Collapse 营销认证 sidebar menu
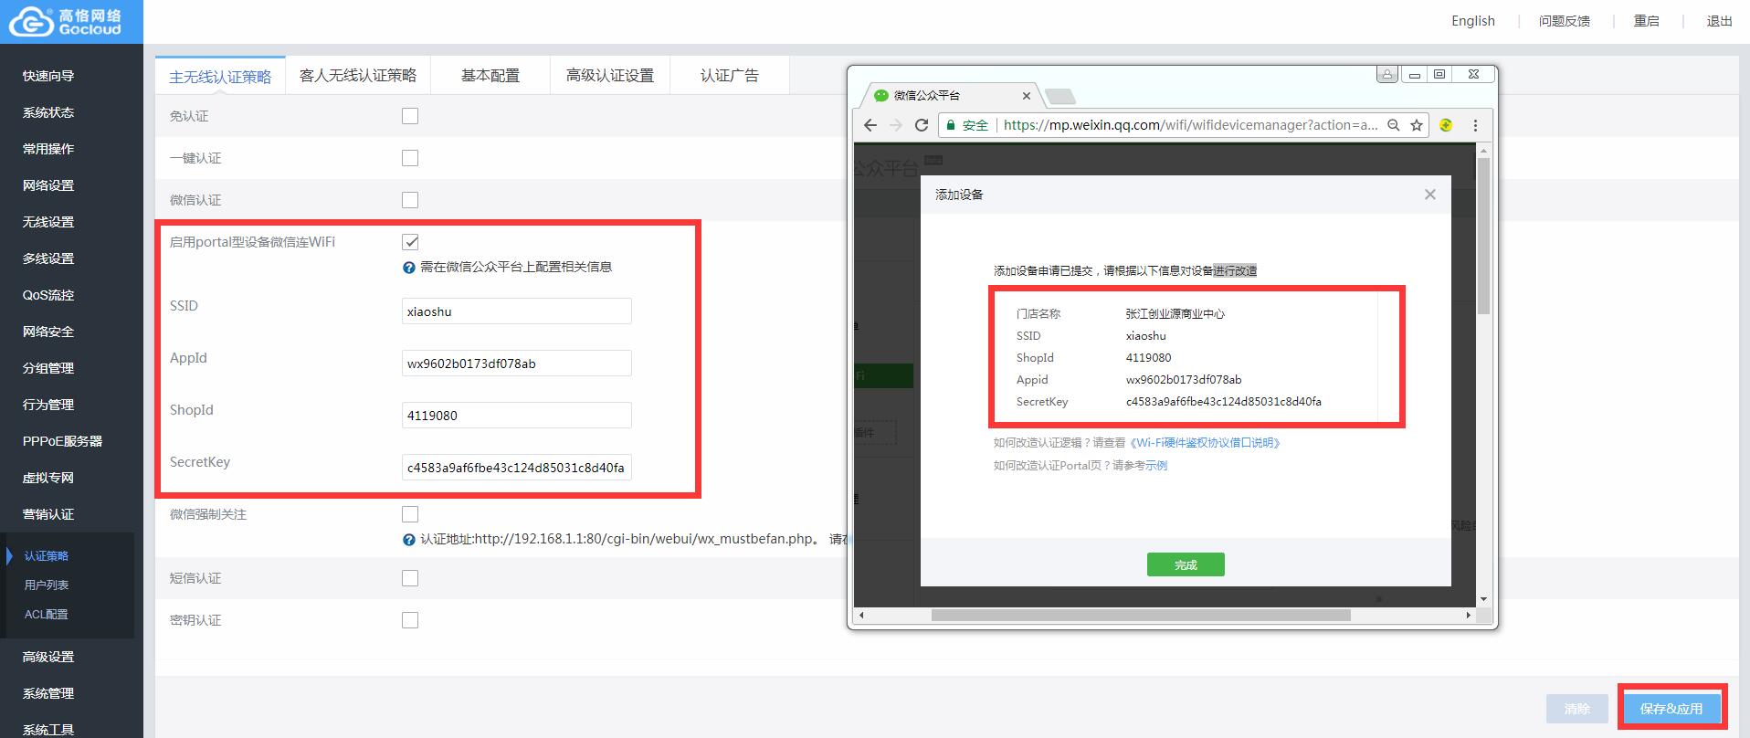1750x738 pixels. [x=48, y=514]
